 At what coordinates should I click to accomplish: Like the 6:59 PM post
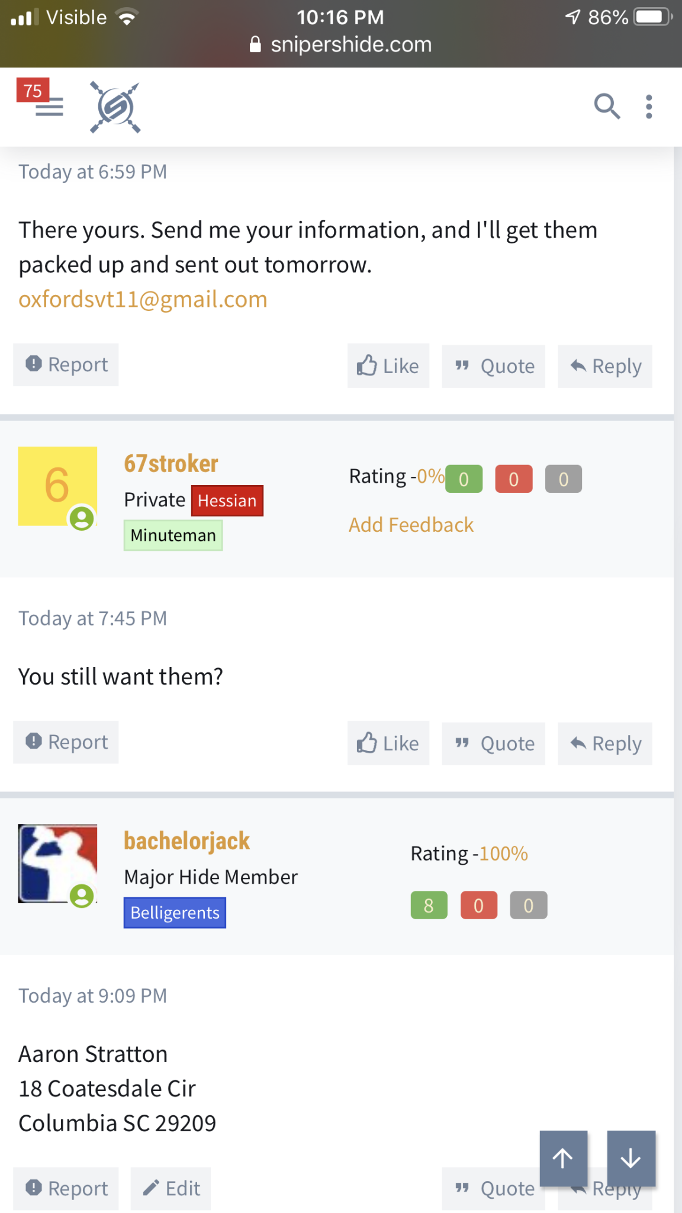(388, 366)
